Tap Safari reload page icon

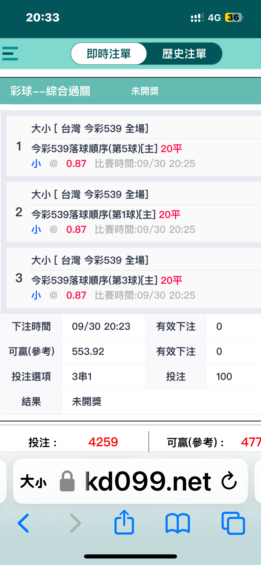coord(229,481)
